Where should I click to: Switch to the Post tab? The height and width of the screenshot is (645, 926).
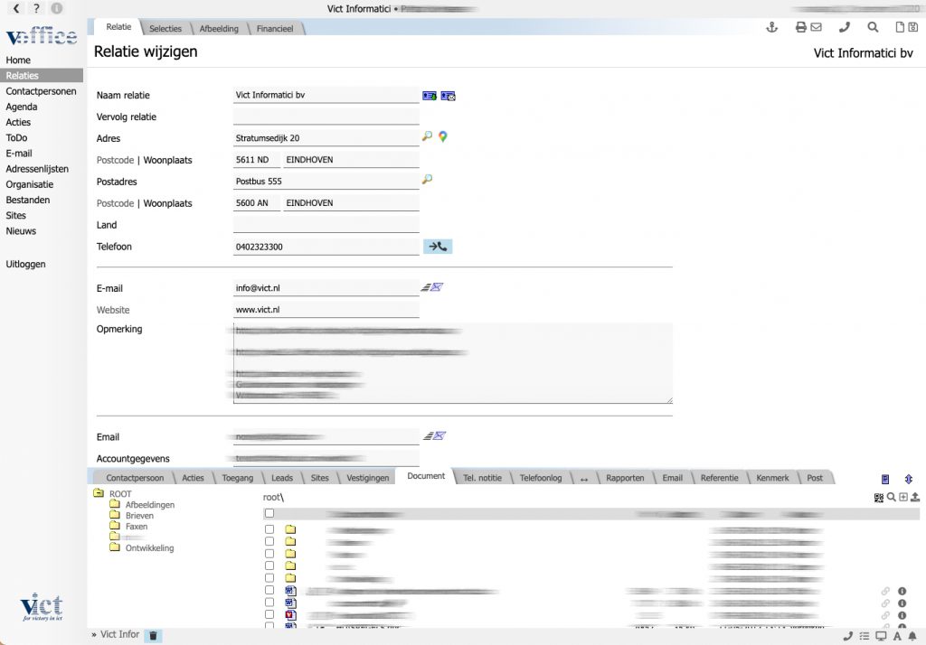pyautogui.click(x=815, y=478)
